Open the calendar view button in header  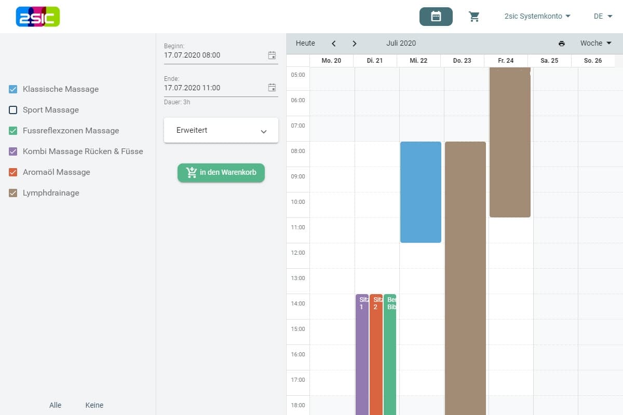(x=436, y=17)
